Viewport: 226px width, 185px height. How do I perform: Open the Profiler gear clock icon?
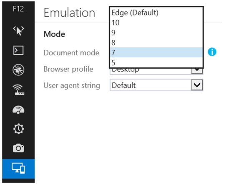18,129
